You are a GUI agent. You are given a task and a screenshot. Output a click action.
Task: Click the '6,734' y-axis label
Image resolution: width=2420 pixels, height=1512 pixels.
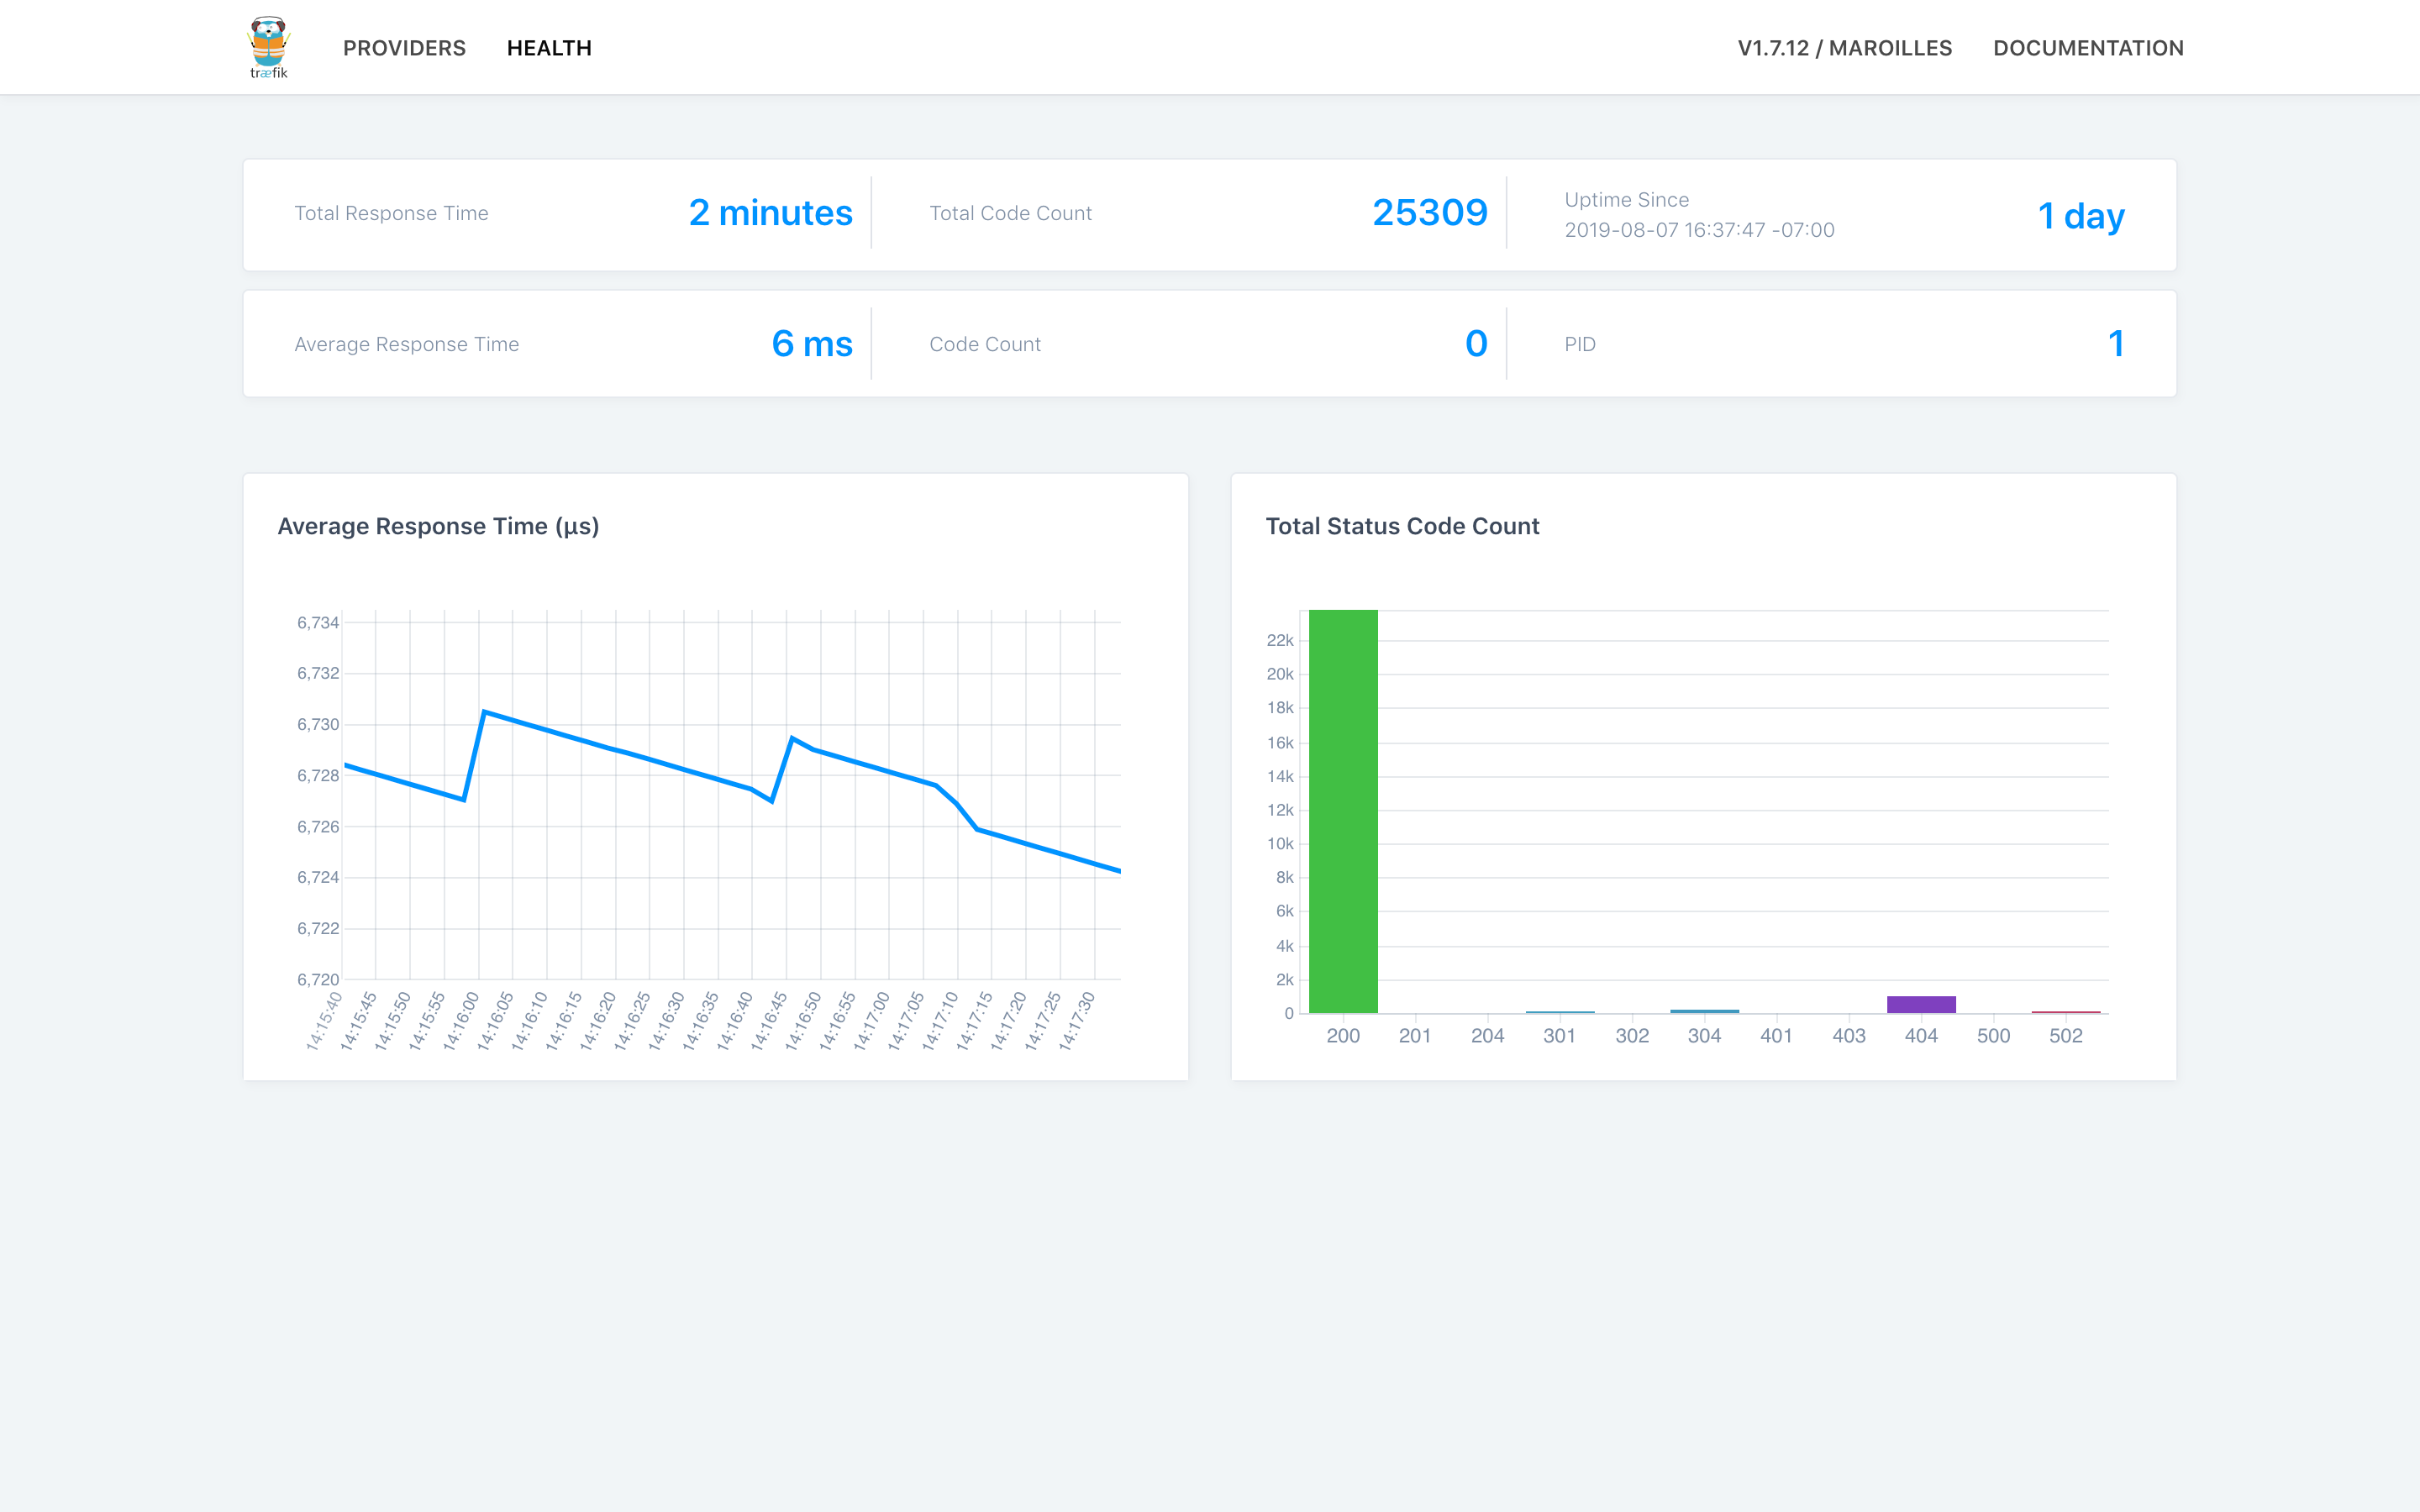[x=318, y=622]
